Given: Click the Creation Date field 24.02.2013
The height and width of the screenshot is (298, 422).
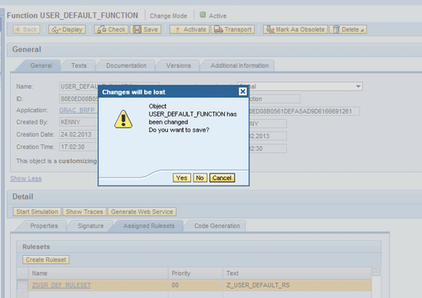Looking at the screenshot, I should click(x=78, y=134).
